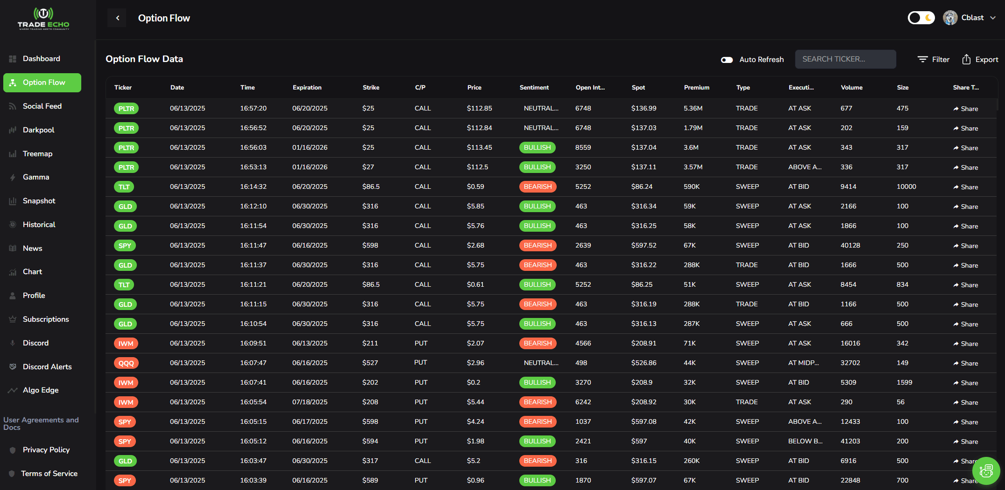Click the QQQ ticker badge
This screenshot has width=1005, height=490.
point(126,363)
